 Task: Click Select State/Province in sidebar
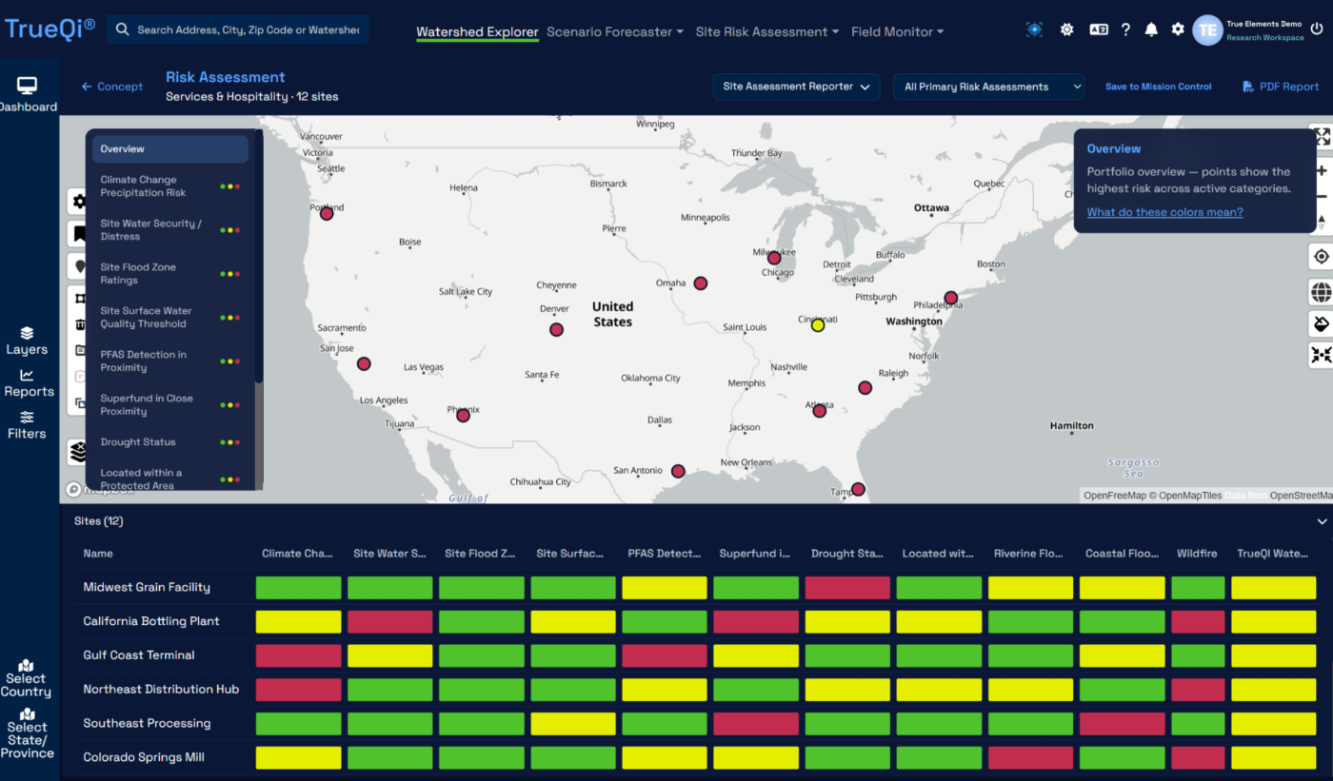click(27, 732)
